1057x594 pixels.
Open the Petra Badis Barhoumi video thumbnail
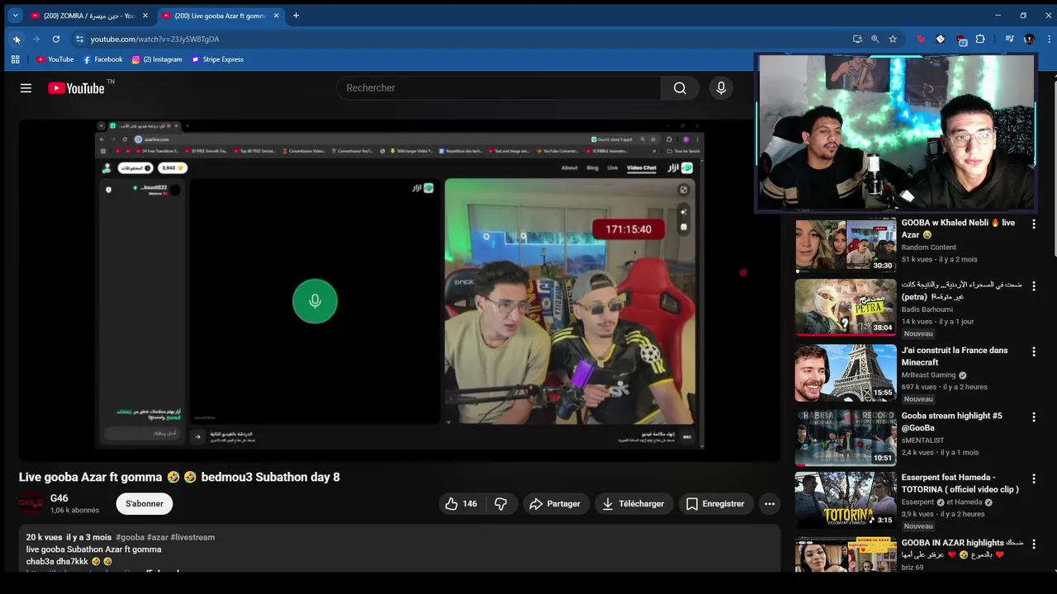845,308
